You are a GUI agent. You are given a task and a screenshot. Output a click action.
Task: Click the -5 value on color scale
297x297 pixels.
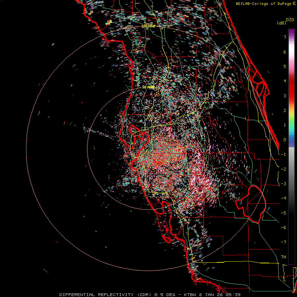pos(283,213)
